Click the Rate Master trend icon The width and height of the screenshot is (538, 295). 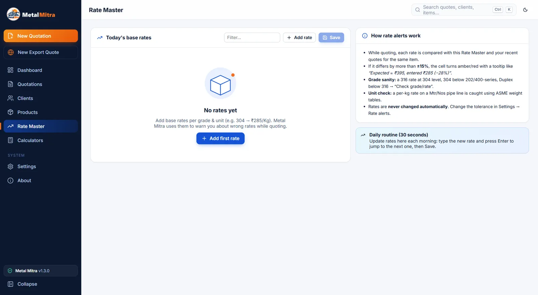[x=10, y=126]
